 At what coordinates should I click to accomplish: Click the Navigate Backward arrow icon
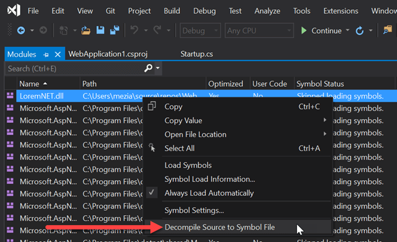pyautogui.click(x=21, y=31)
